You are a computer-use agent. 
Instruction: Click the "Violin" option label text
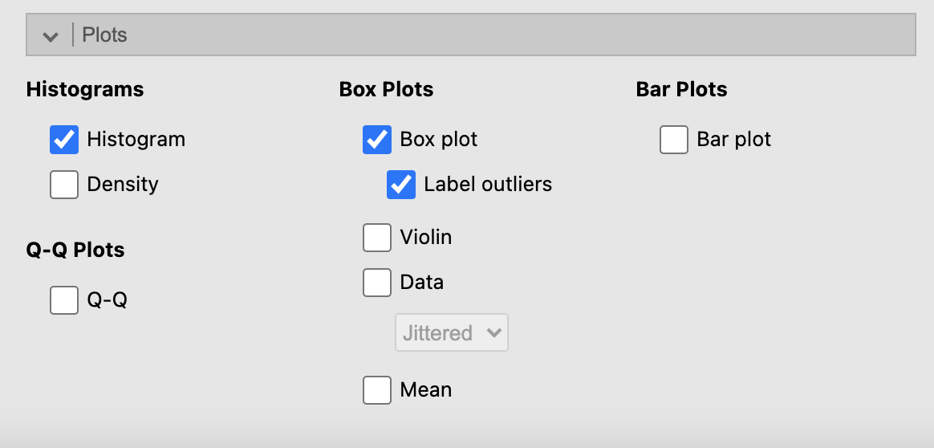point(425,238)
